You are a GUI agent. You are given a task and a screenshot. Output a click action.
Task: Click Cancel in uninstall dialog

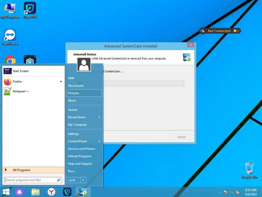coord(182,137)
